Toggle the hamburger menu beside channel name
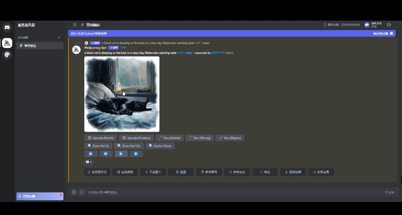The height and width of the screenshot is (215, 402). [x=75, y=25]
